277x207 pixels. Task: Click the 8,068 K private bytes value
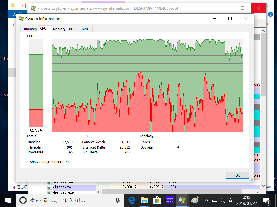(129, 187)
